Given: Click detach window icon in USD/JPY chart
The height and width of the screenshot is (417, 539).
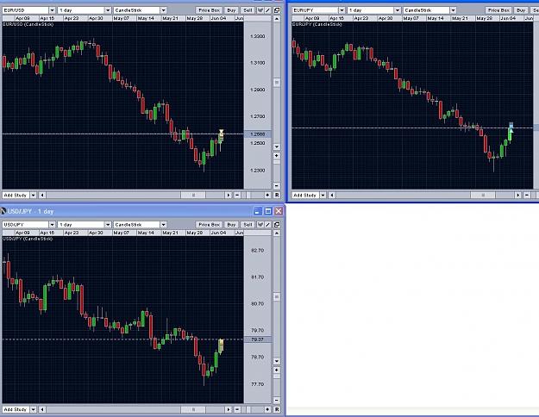Looking at the screenshot, I should click(277, 225).
